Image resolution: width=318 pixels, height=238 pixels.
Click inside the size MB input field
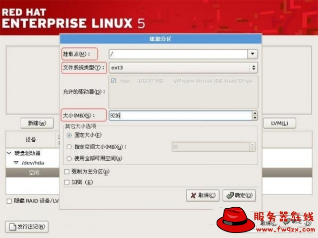[181, 115]
